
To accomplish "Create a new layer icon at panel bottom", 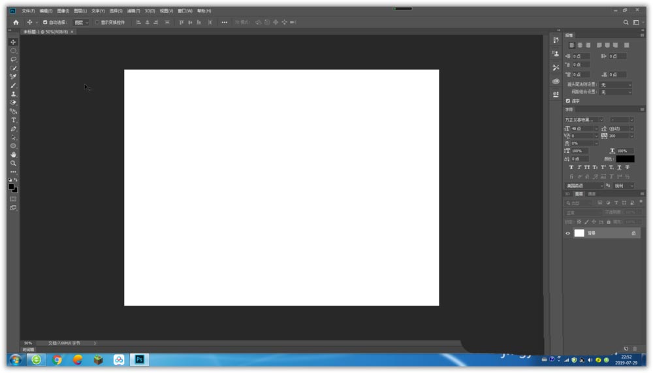I will 626,349.
